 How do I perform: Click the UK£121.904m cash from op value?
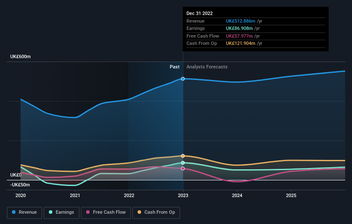(241, 44)
